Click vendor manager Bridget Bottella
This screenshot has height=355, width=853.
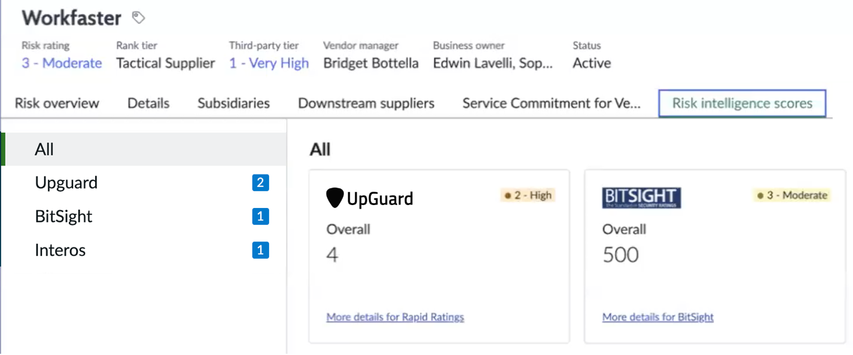point(371,63)
